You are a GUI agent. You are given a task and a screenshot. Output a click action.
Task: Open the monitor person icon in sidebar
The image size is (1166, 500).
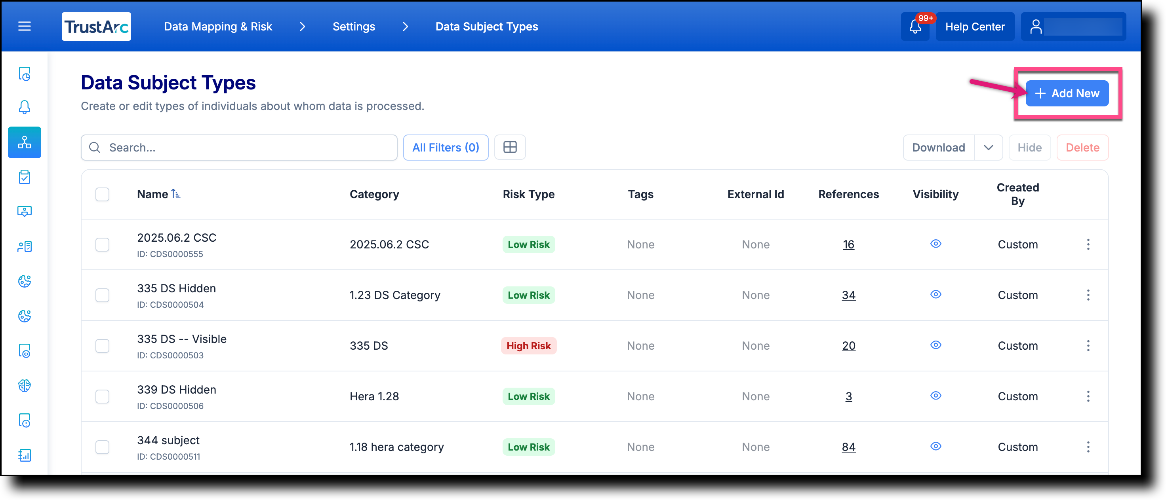click(x=25, y=211)
